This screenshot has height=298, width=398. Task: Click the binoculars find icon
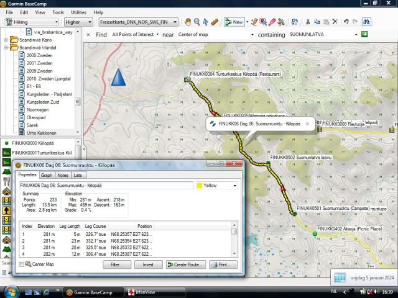click(x=367, y=22)
